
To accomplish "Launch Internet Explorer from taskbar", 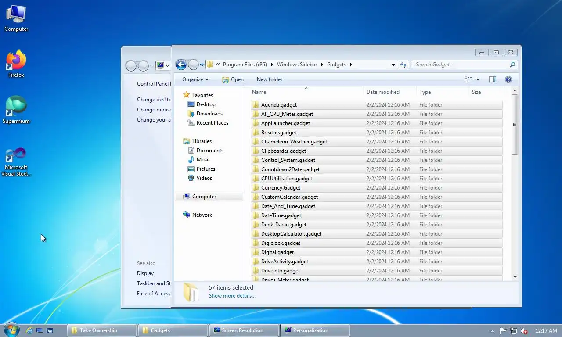I will tap(29, 330).
